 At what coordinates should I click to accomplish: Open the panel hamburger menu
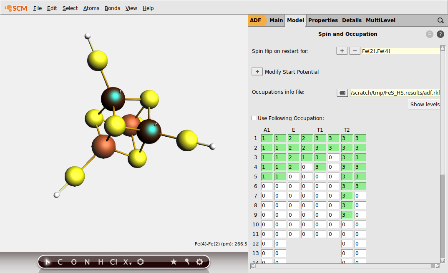coord(429,34)
